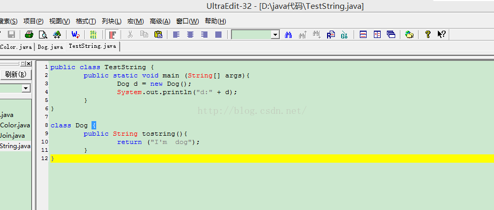
Task: Click the Justify alignment icon
Action: [218, 34]
